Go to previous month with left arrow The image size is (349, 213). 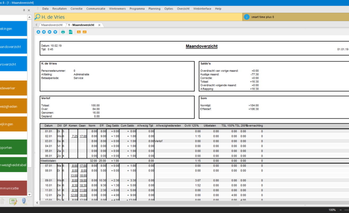click(44, 32)
